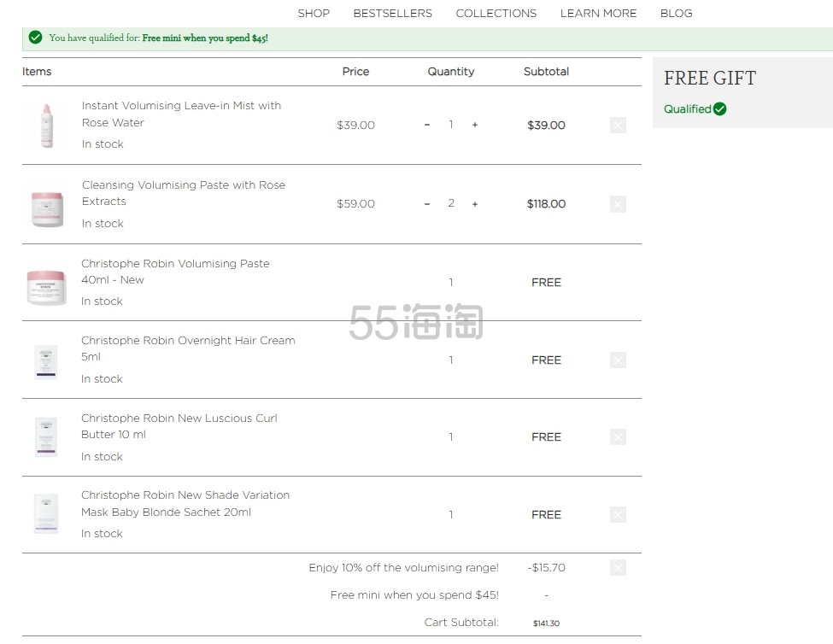Open New Luscious Curl Butter product link
833x644 pixels.
(179, 426)
